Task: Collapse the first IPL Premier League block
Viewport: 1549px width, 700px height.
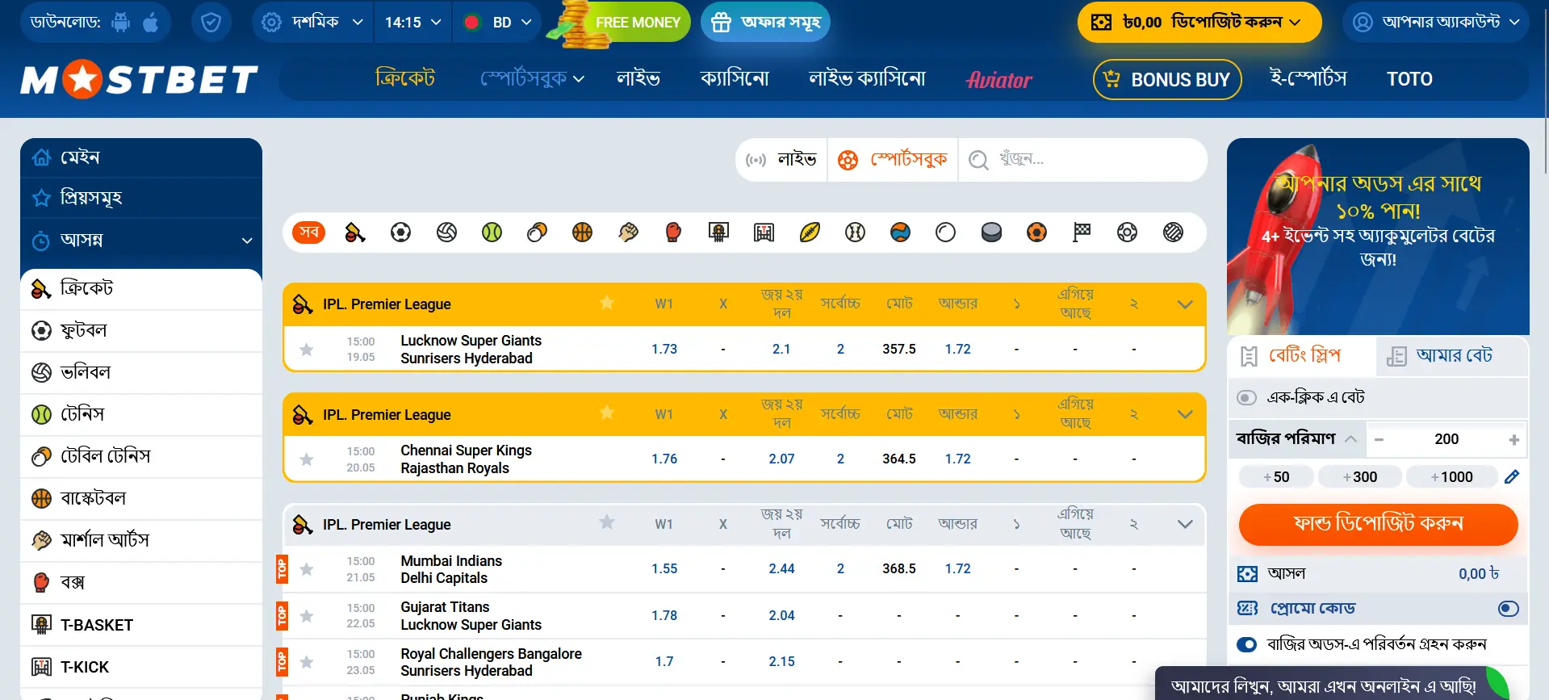Action: tap(1185, 304)
